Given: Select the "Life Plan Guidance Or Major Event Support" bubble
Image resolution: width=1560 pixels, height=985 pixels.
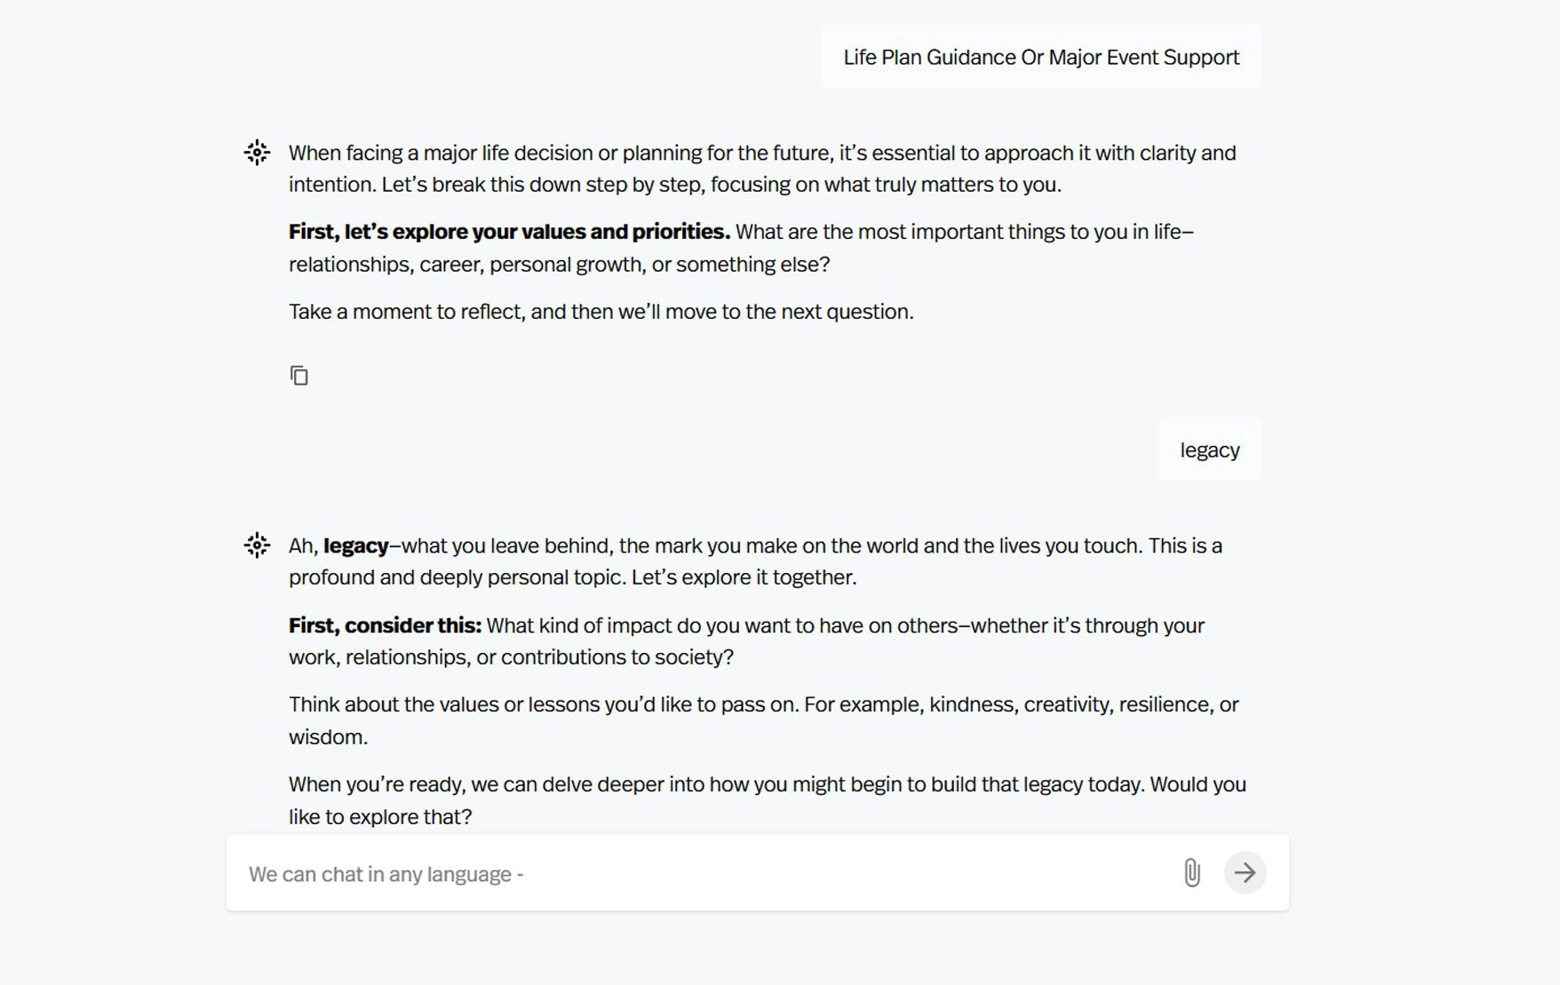Looking at the screenshot, I should (x=1041, y=57).
